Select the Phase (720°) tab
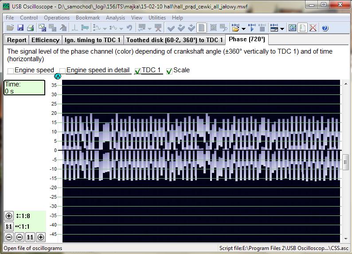This screenshot has height=254, width=352. 247,39
